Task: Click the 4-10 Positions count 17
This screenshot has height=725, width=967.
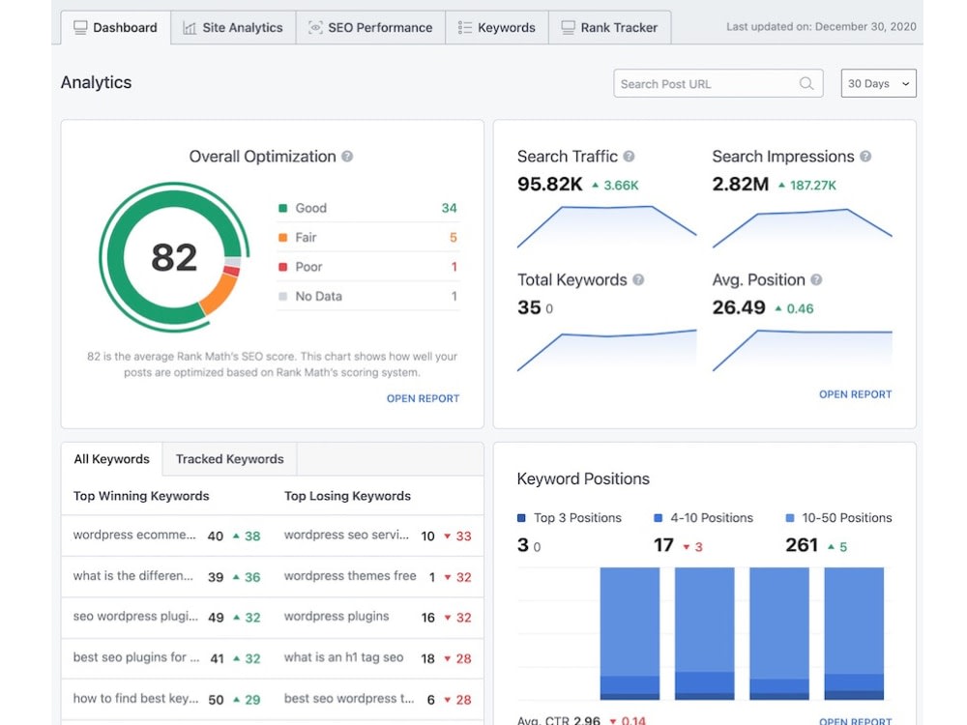Action: [663, 545]
